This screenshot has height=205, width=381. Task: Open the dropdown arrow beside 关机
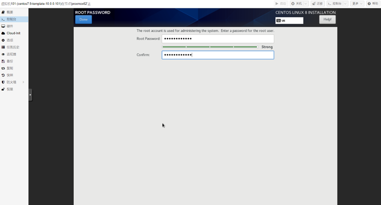click(x=306, y=4)
